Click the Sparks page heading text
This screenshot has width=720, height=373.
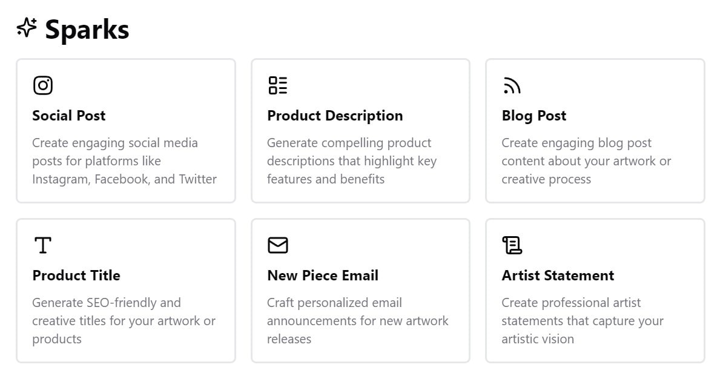pyautogui.click(x=87, y=29)
